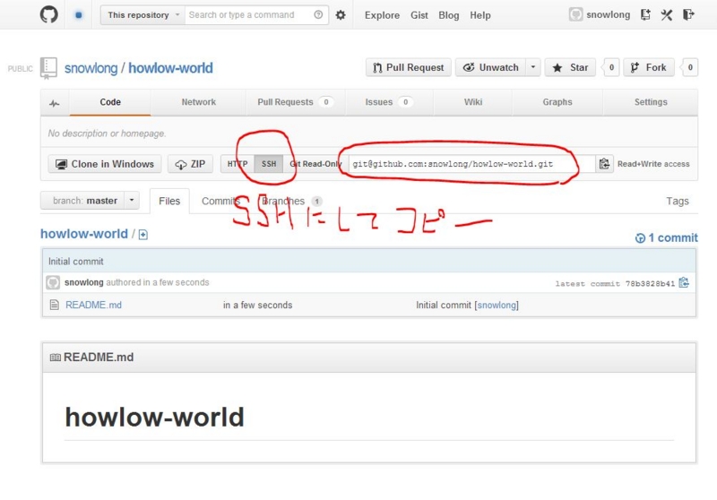The width and height of the screenshot is (717, 500).
Task: Open the This repository search scope dropdown
Action: 143,15
